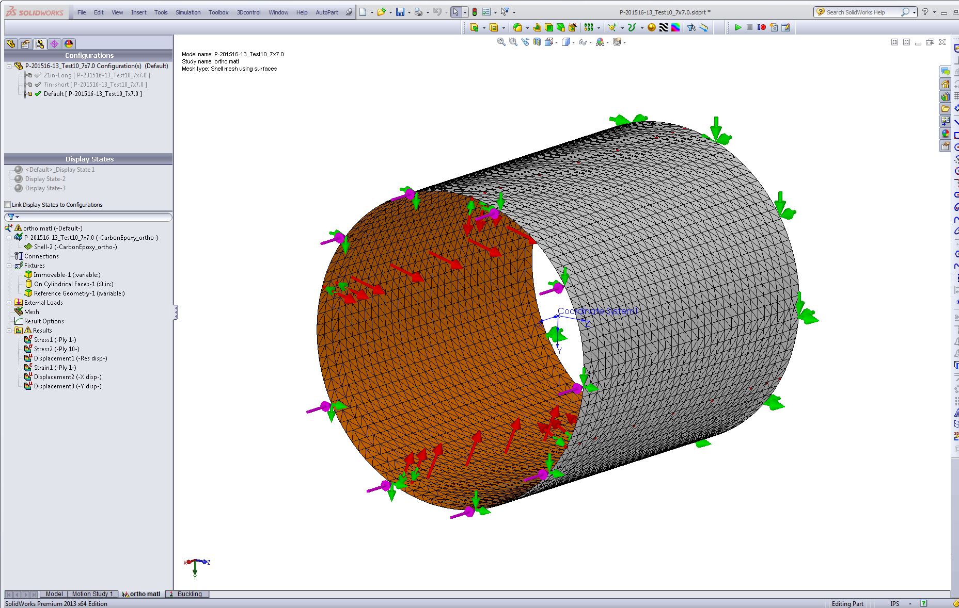Collapse the Fixtures tree node
Viewport: 959px width, 608px height.
point(9,266)
